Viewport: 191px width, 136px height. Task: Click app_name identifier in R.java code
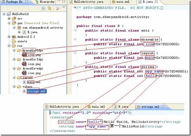point(154,71)
